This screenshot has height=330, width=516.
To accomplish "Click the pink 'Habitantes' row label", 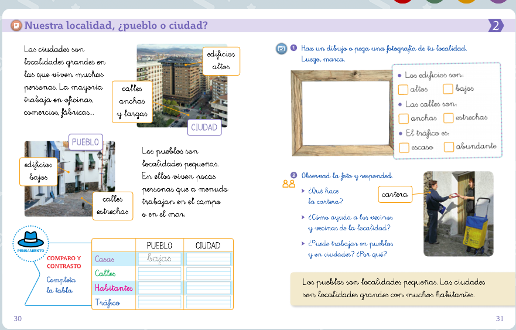I will point(114,288).
